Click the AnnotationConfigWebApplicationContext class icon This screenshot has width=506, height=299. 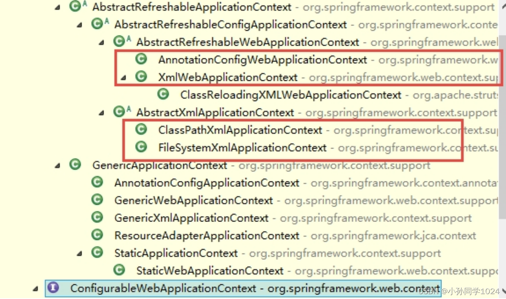pyautogui.click(x=141, y=59)
